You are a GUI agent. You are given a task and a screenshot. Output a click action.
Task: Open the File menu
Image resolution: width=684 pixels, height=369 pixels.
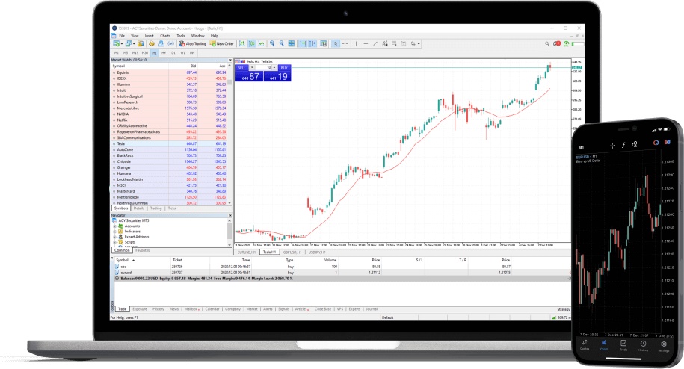(122, 36)
